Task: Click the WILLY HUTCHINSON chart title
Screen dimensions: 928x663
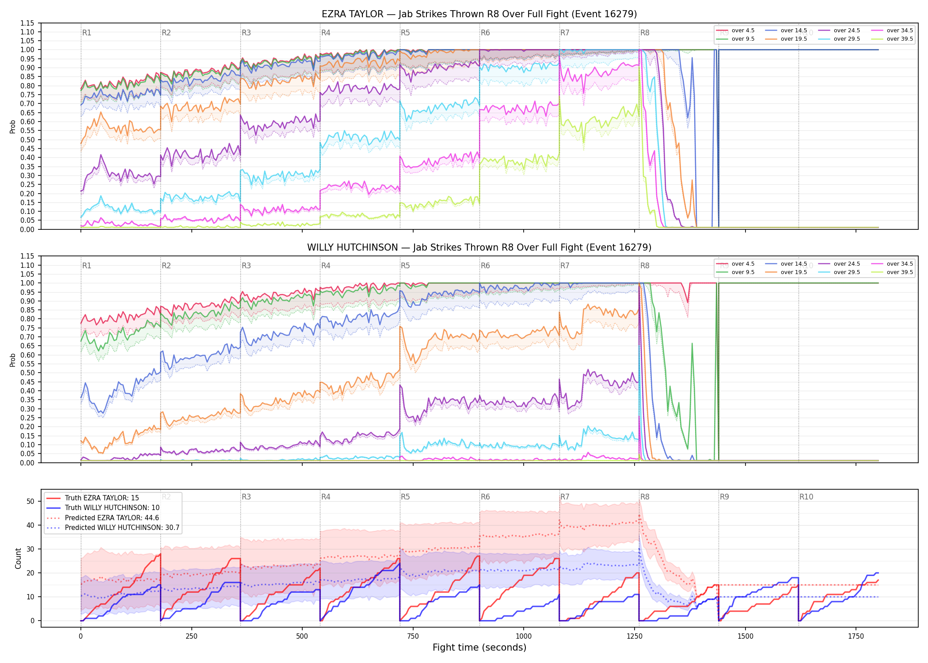Action: [479, 248]
